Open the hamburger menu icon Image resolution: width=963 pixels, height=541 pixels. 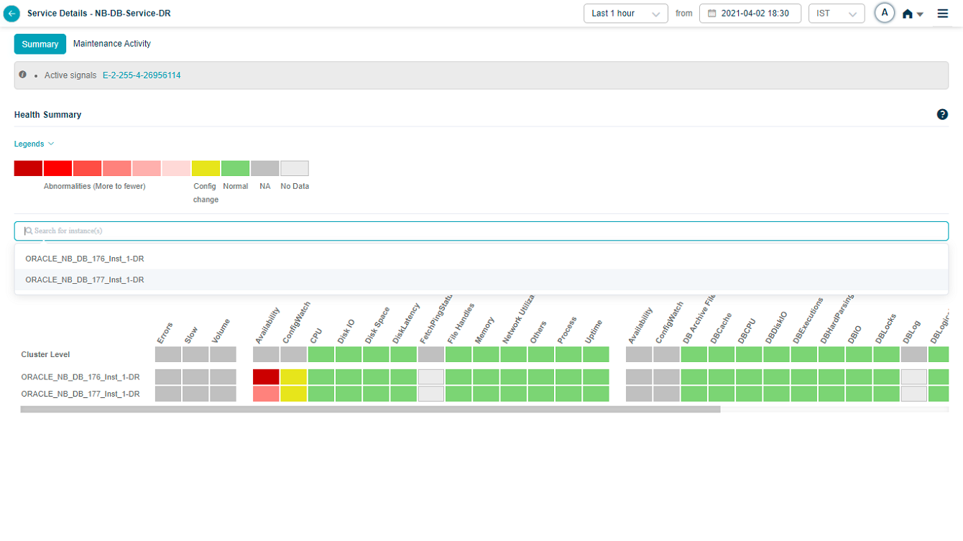pos(943,14)
